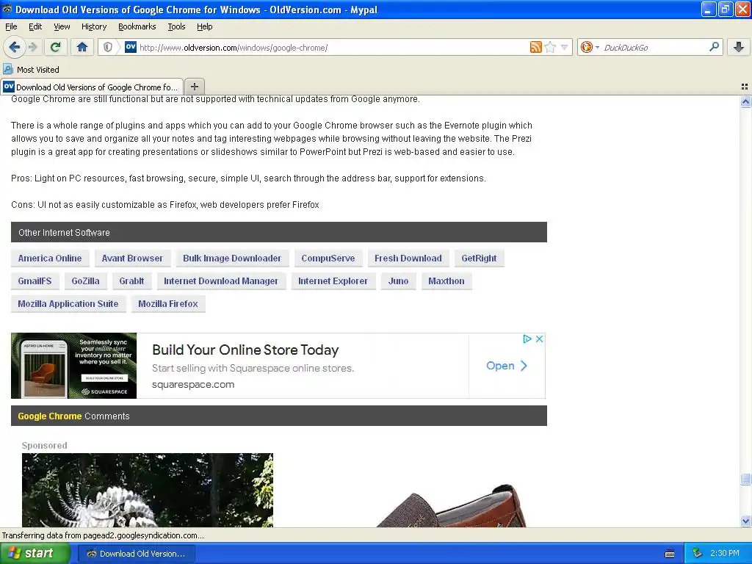The height and width of the screenshot is (564, 752).
Task: Click the Open button in Squarespace ad
Action: [507, 366]
